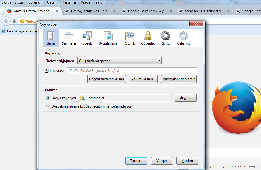Open the Geçmiş menu
This screenshot has width=261, height=170.
pyautogui.click(x=53, y=2)
